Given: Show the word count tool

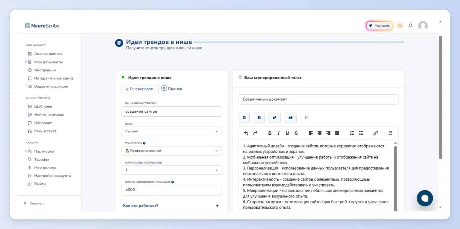Looking at the screenshot, I should point(390,133).
